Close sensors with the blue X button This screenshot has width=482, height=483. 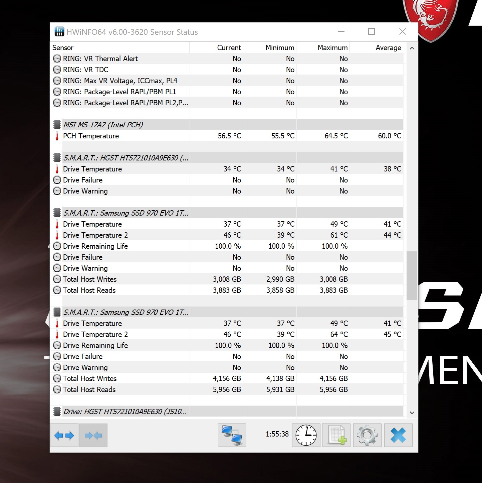398,435
